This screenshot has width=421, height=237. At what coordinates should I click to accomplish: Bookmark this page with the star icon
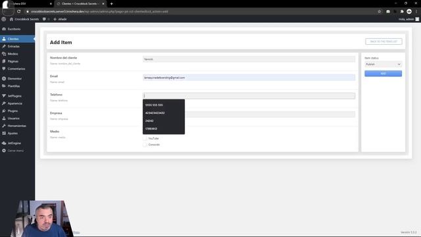pyautogui.click(x=379, y=12)
